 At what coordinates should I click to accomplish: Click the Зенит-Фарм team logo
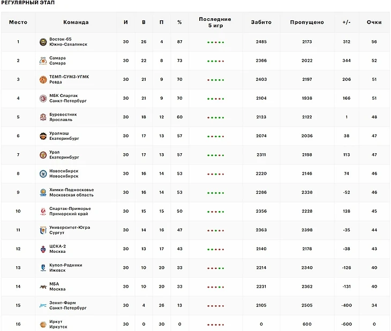point(43,305)
